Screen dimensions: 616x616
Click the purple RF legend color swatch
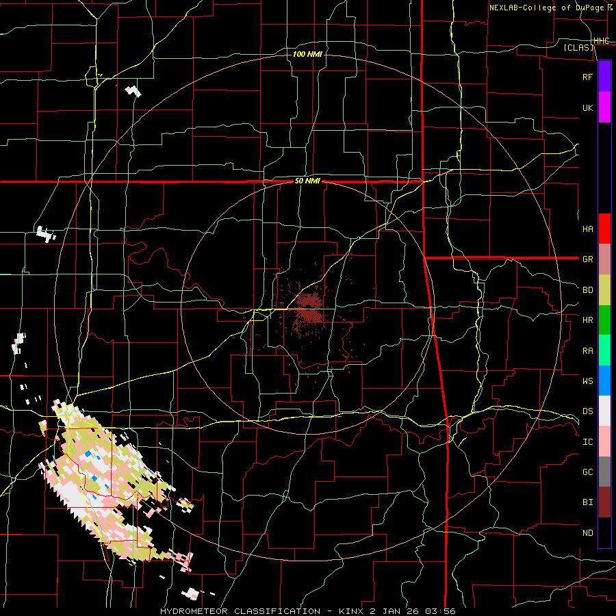604,77
